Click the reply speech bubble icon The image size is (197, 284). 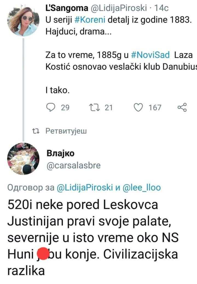[51, 107]
